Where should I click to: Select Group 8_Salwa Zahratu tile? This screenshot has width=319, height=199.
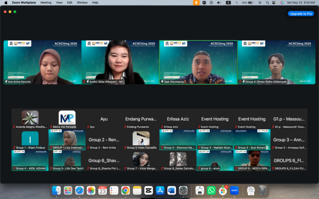[178, 160]
